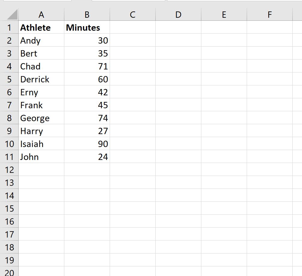Screen dimensions: 302x276
Task: Select the entire column A header
Action: pos(41,14)
